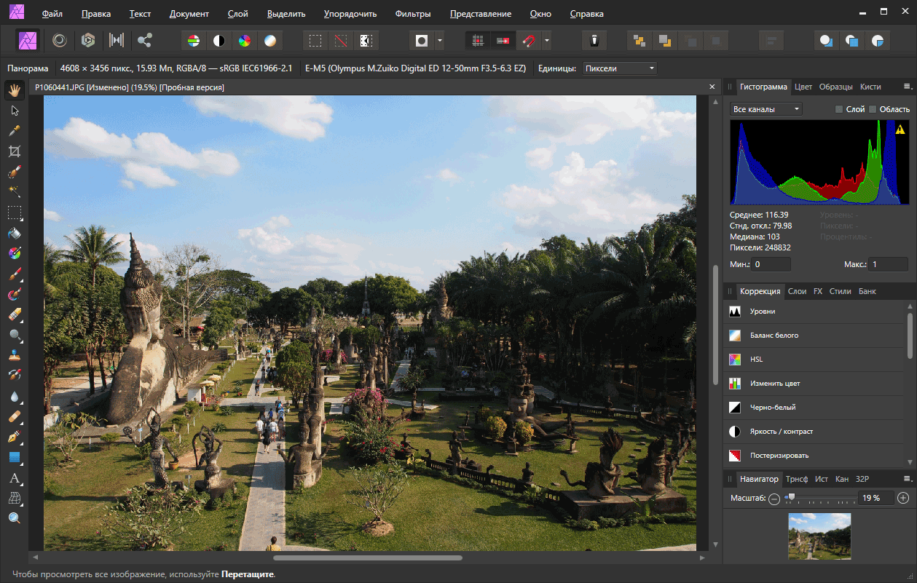Click the Deselect toolbar icon
This screenshot has width=917, height=583.
pyautogui.click(x=340, y=41)
